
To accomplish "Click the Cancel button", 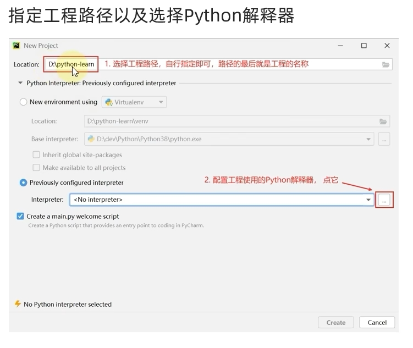I will tap(377, 323).
